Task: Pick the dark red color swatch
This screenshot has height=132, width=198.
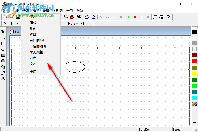Action: 195,55
